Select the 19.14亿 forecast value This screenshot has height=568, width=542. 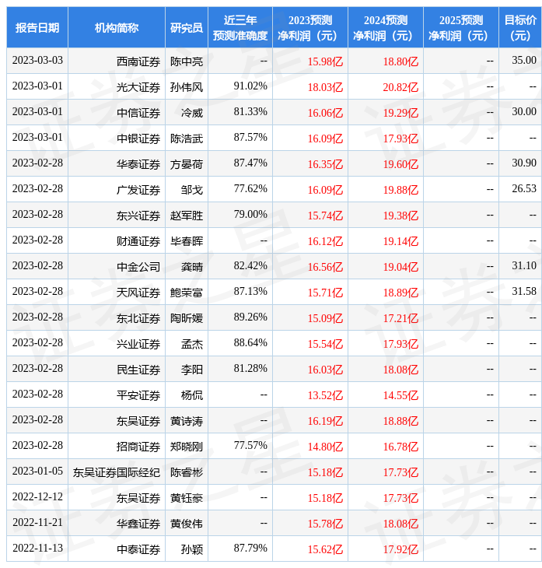(400, 241)
